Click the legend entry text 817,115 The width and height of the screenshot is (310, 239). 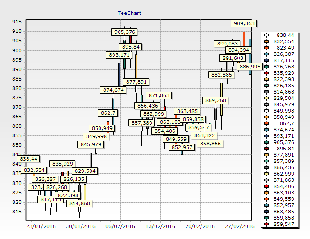[284, 61]
